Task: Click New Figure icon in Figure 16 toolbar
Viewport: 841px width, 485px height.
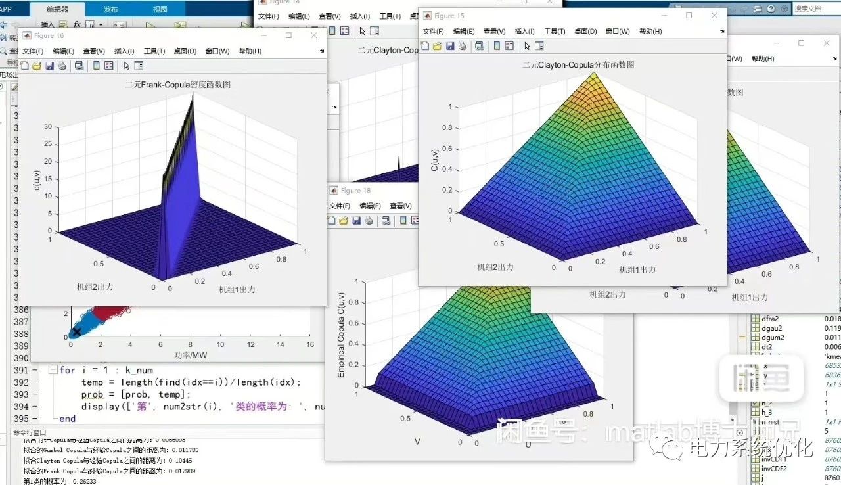Action: (24, 66)
